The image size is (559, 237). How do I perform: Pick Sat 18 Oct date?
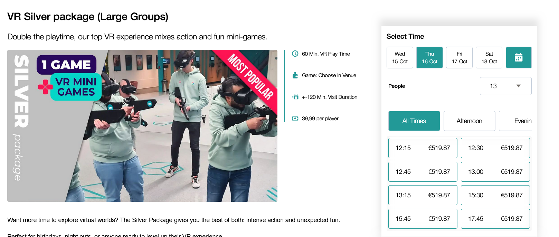pos(489,57)
